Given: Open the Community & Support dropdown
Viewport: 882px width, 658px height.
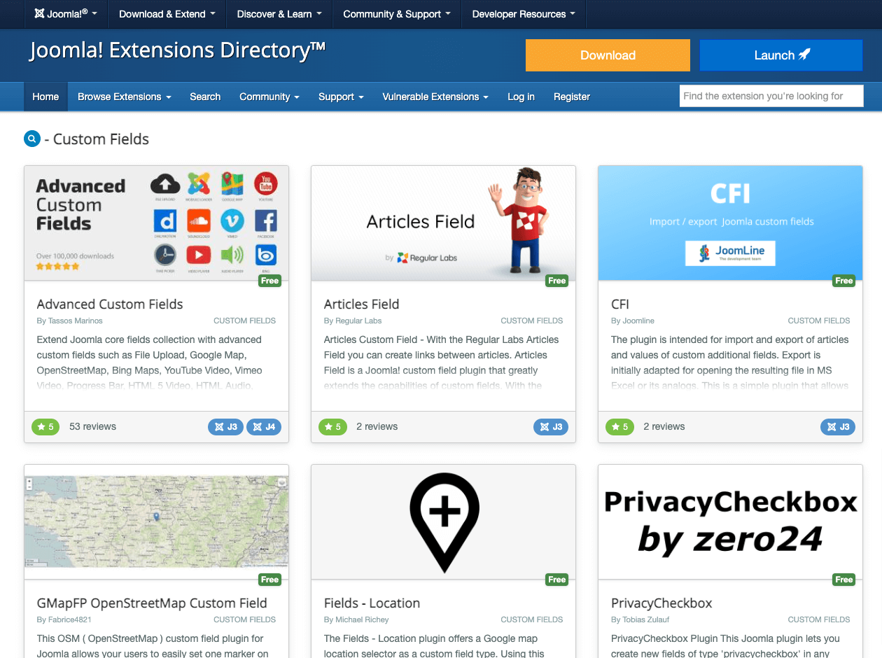Looking at the screenshot, I should pyautogui.click(x=397, y=14).
